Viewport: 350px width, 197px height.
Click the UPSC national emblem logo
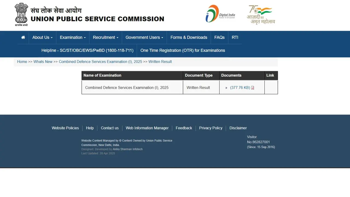(x=21, y=14)
